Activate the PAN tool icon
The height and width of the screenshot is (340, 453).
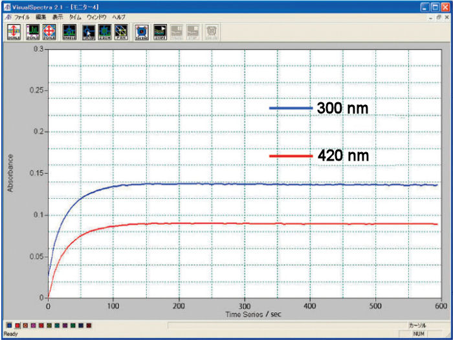[121, 31]
